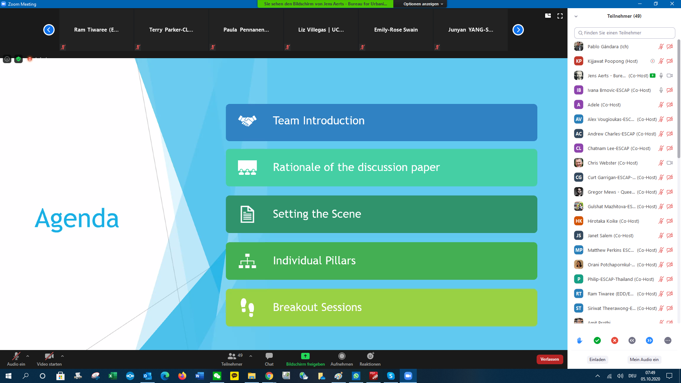Open Optionen anzeigen dropdown
681x383 pixels.
(x=423, y=4)
